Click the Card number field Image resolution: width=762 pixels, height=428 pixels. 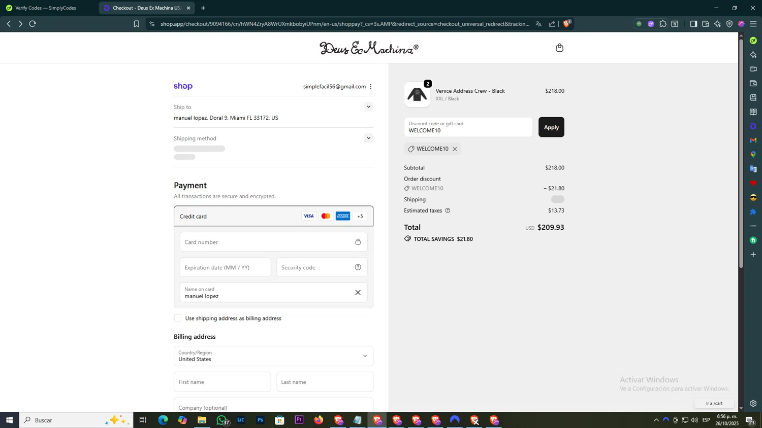pyautogui.click(x=273, y=242)
